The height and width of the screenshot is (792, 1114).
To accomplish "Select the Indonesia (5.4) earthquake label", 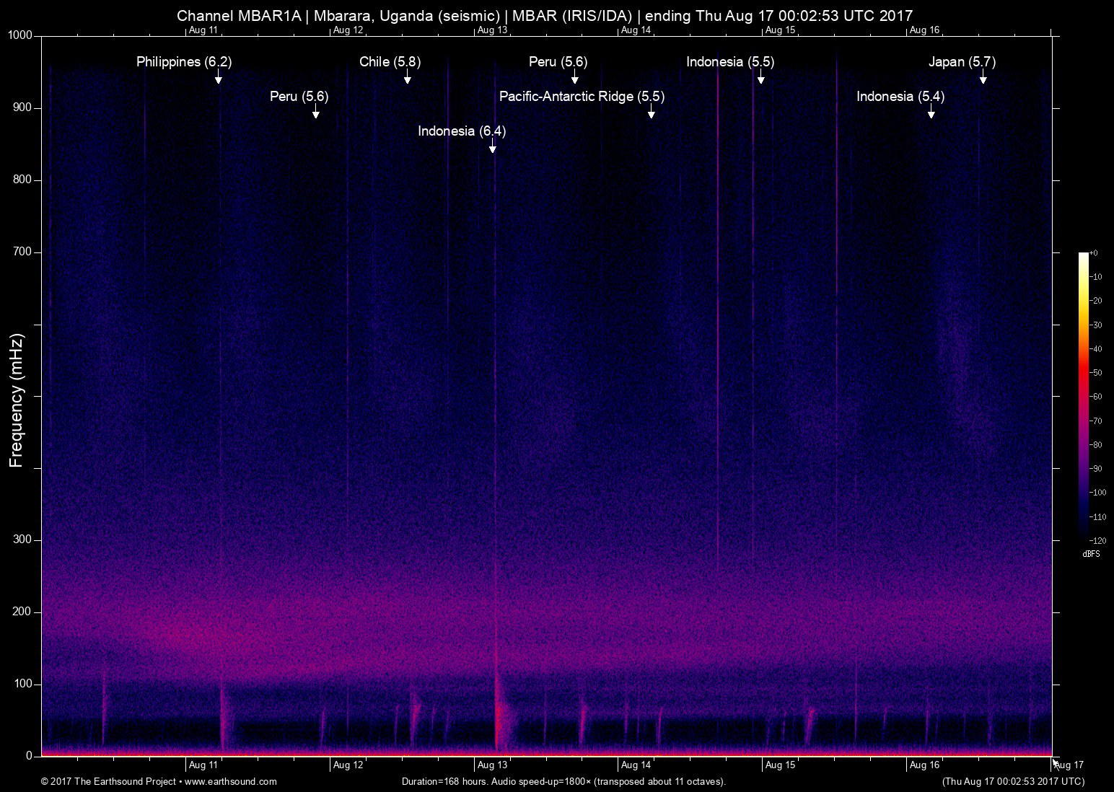I will [900, 96].
